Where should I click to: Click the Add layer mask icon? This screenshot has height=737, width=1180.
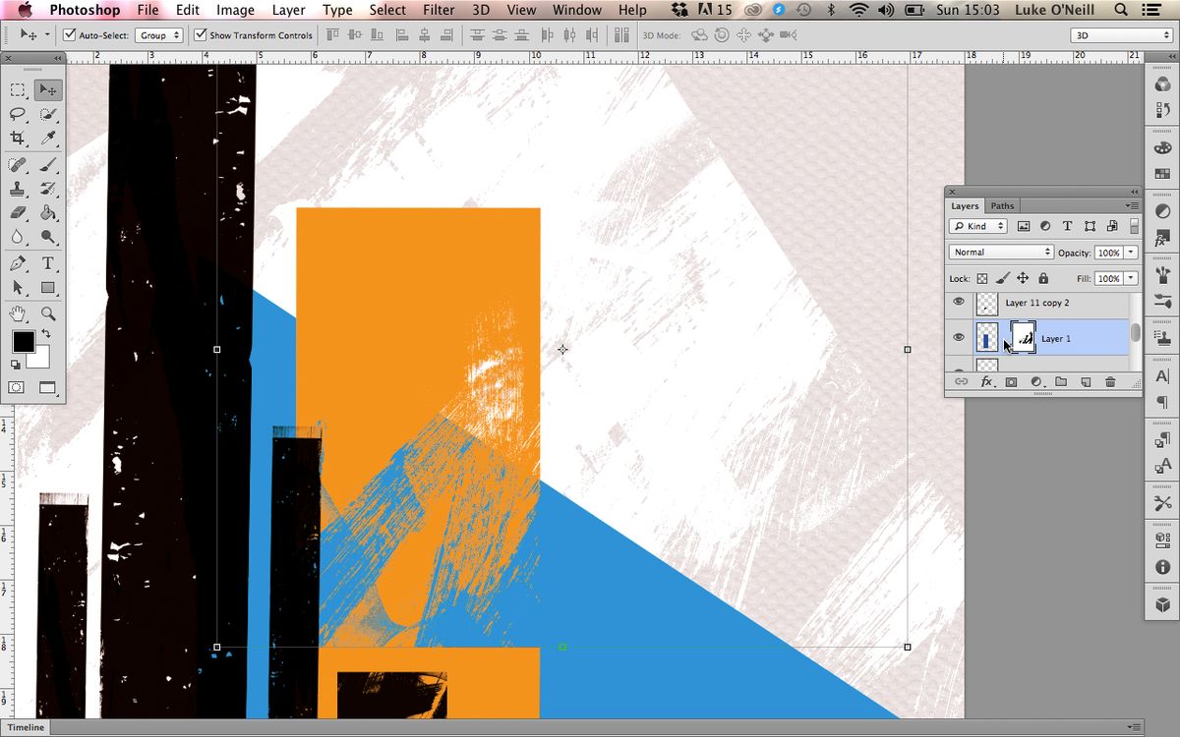tap(1011, 381)
